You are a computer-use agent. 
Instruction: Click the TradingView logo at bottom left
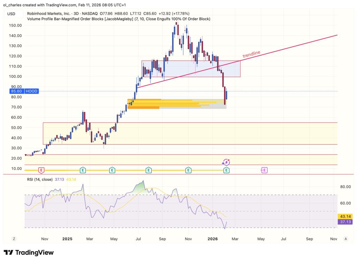[28, 252]
